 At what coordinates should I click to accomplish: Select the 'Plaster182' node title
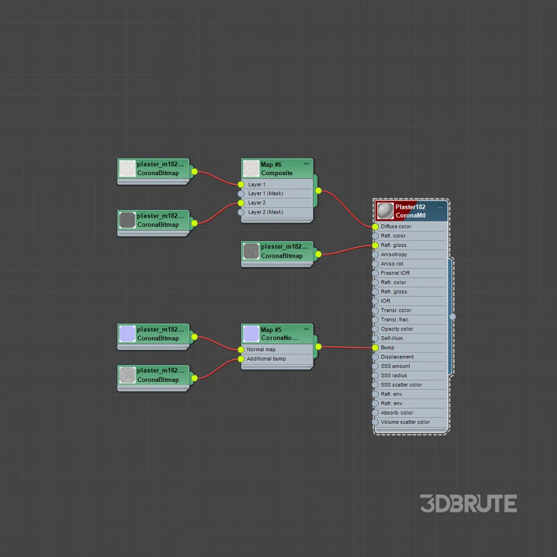[x=410, y=207]
